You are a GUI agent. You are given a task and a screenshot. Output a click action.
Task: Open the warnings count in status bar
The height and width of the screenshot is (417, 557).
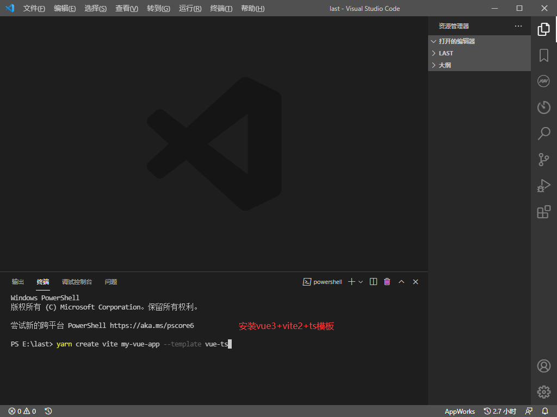tap(30, 411)
